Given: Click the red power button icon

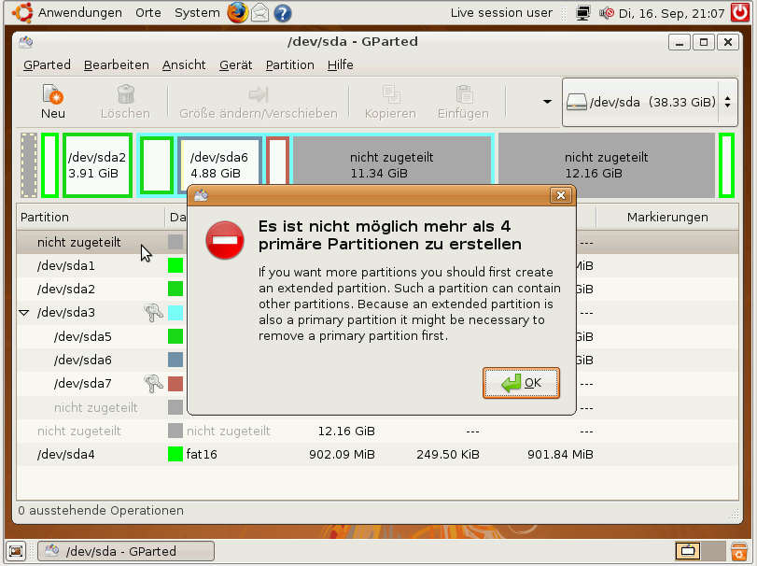Looking at the screenshot, I should 738,13.
